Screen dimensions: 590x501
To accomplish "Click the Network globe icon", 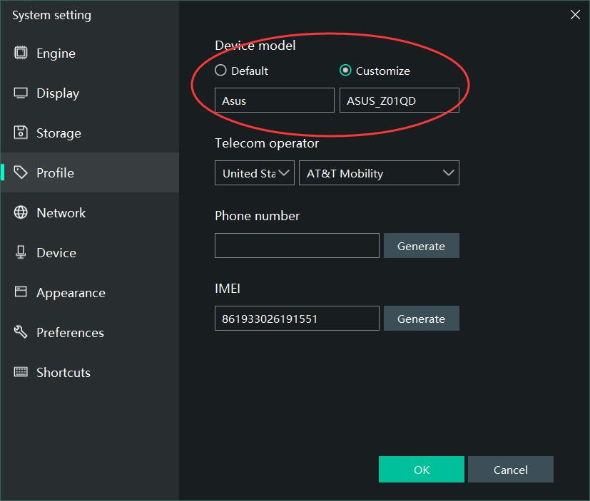I will 21,213.
